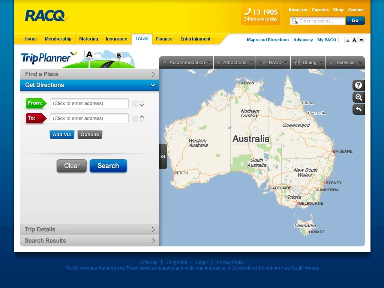Image resolution: width=384 pixels, height=288 pixels.
Task: Open the Shop link
Action: coord(338,10)
